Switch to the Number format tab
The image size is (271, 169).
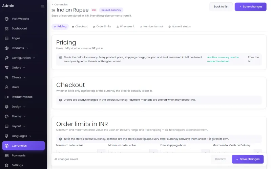coord(151,27)
